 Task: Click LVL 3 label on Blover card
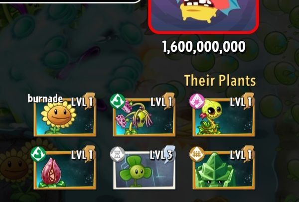(x=161, y=155)
